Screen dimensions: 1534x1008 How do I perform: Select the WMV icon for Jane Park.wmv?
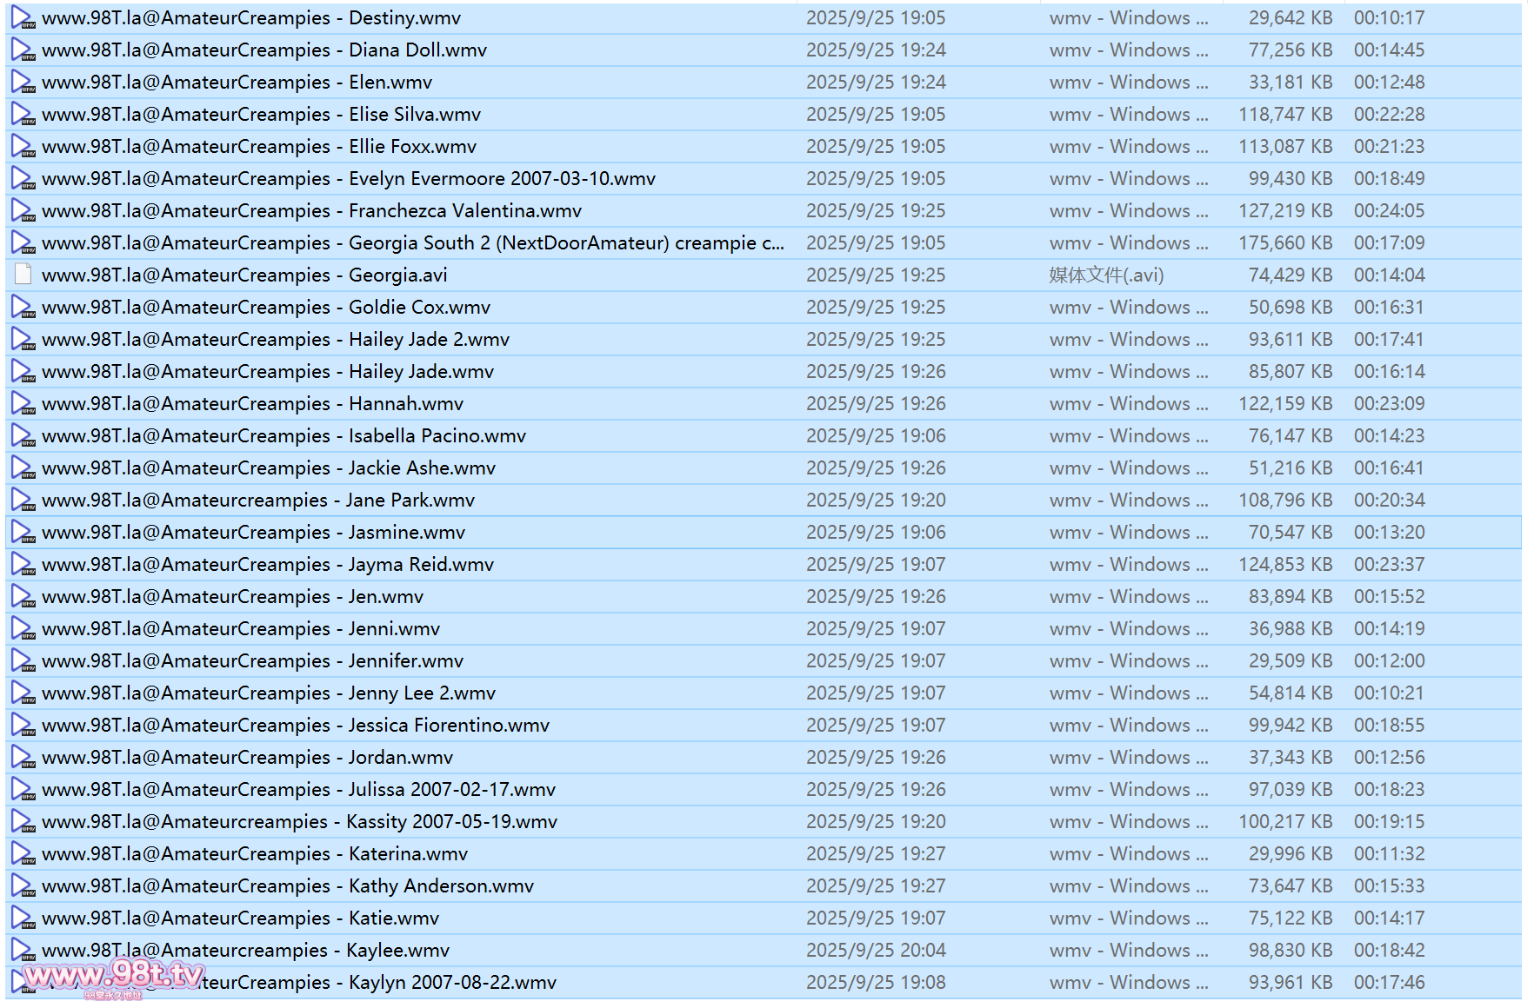point(23,501)
